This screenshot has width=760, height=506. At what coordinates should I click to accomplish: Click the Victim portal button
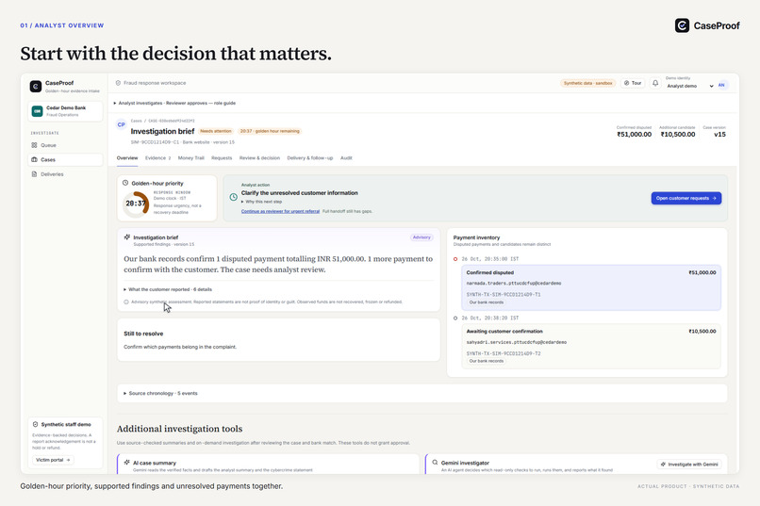[x=53, y=460]
